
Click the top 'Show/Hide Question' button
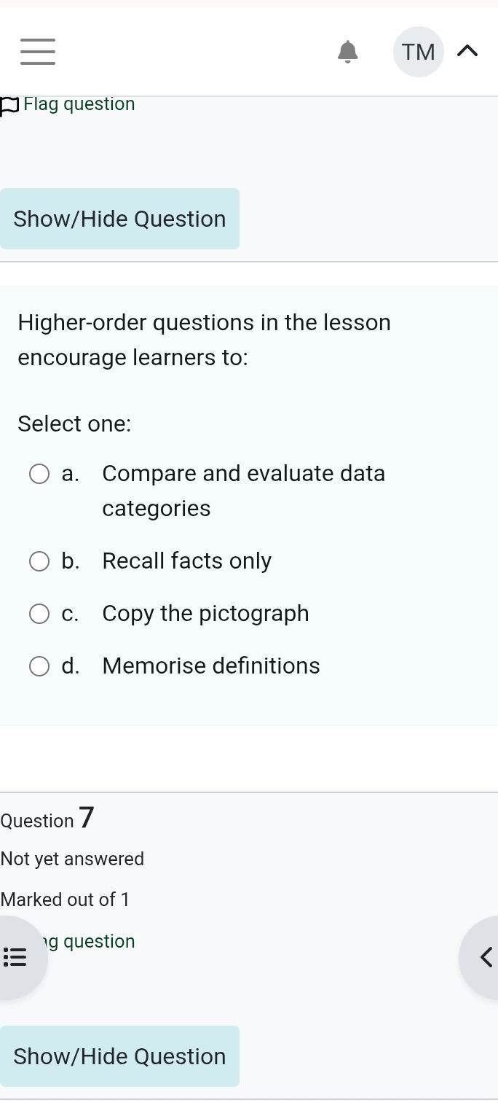point(119,219)
